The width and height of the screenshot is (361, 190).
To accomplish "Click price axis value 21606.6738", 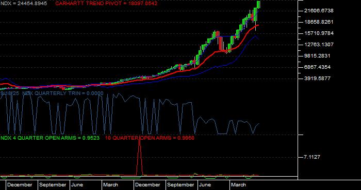I will tap(319, 11).
